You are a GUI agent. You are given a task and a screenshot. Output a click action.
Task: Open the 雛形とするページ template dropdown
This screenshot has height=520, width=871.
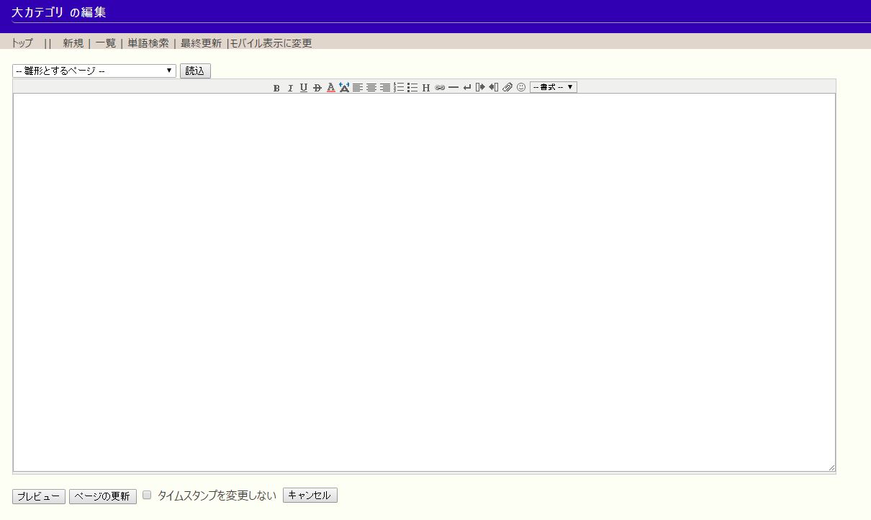click(94, 71)
